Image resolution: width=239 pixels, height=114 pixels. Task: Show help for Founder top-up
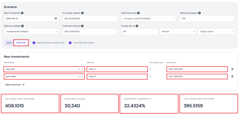(137, 26)
